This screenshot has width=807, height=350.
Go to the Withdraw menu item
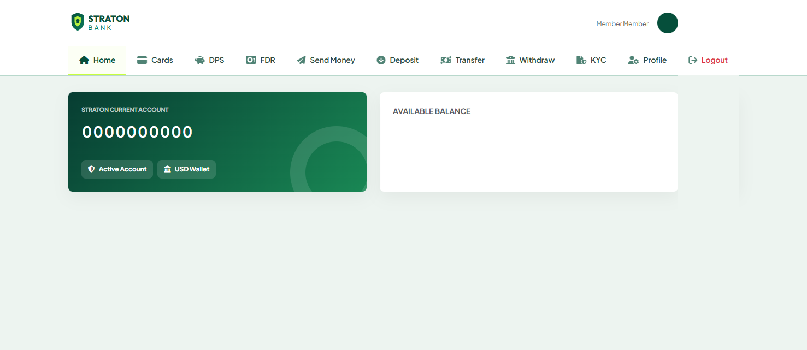[531, 60]
